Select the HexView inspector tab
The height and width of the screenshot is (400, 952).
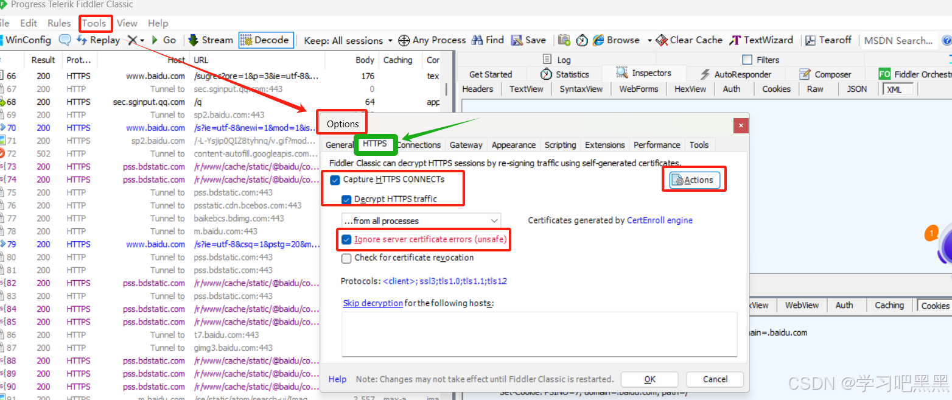[x=690, y=89]
